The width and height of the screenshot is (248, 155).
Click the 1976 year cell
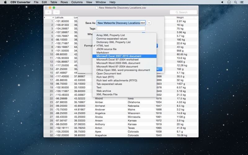tap(159, 98)
